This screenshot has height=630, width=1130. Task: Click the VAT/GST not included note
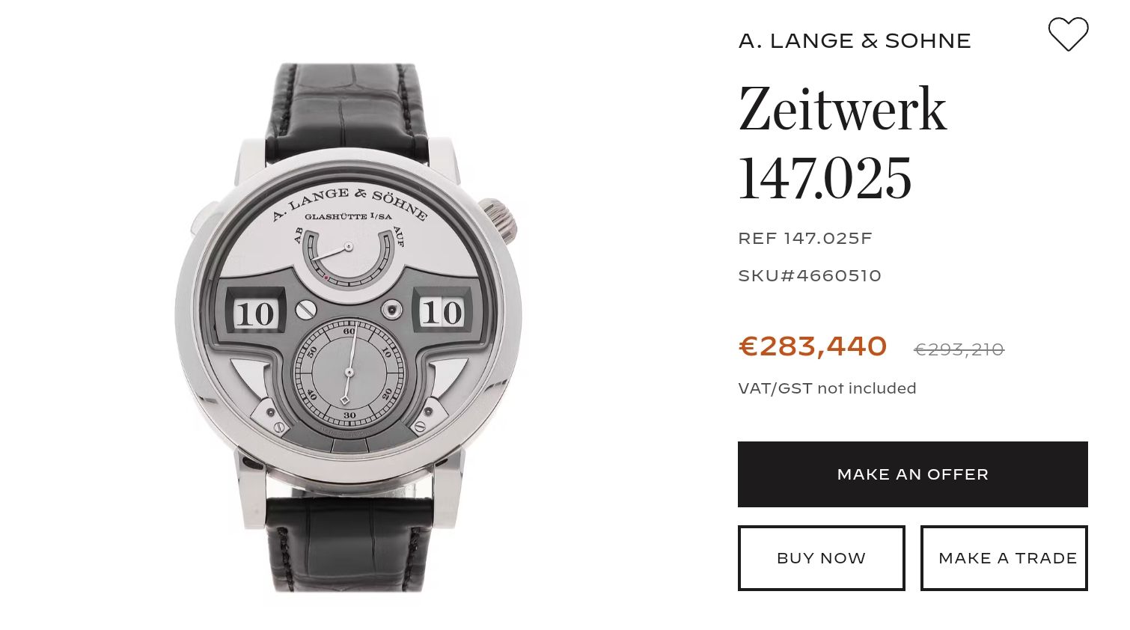pyautogui.click(x=827, y=388)
